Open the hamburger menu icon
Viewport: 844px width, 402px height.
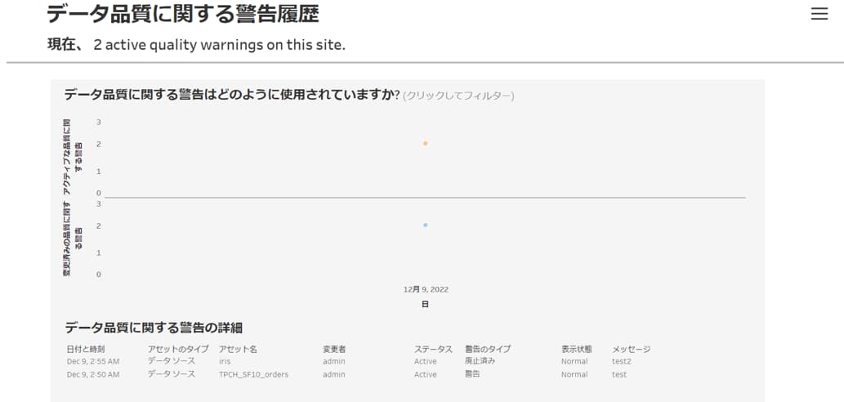819,13
